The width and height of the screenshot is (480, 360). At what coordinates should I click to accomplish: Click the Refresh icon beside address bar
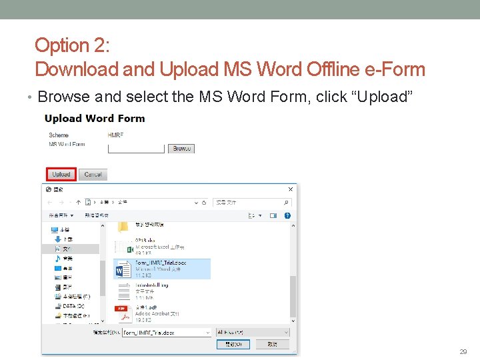pos(204,203)
